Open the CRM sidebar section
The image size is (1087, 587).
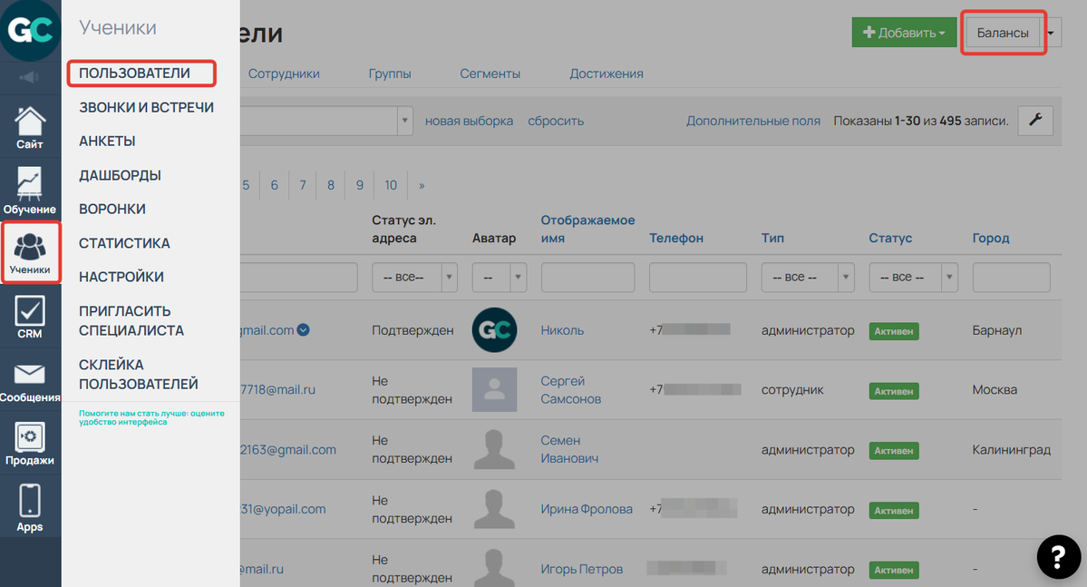coord(30,317)
